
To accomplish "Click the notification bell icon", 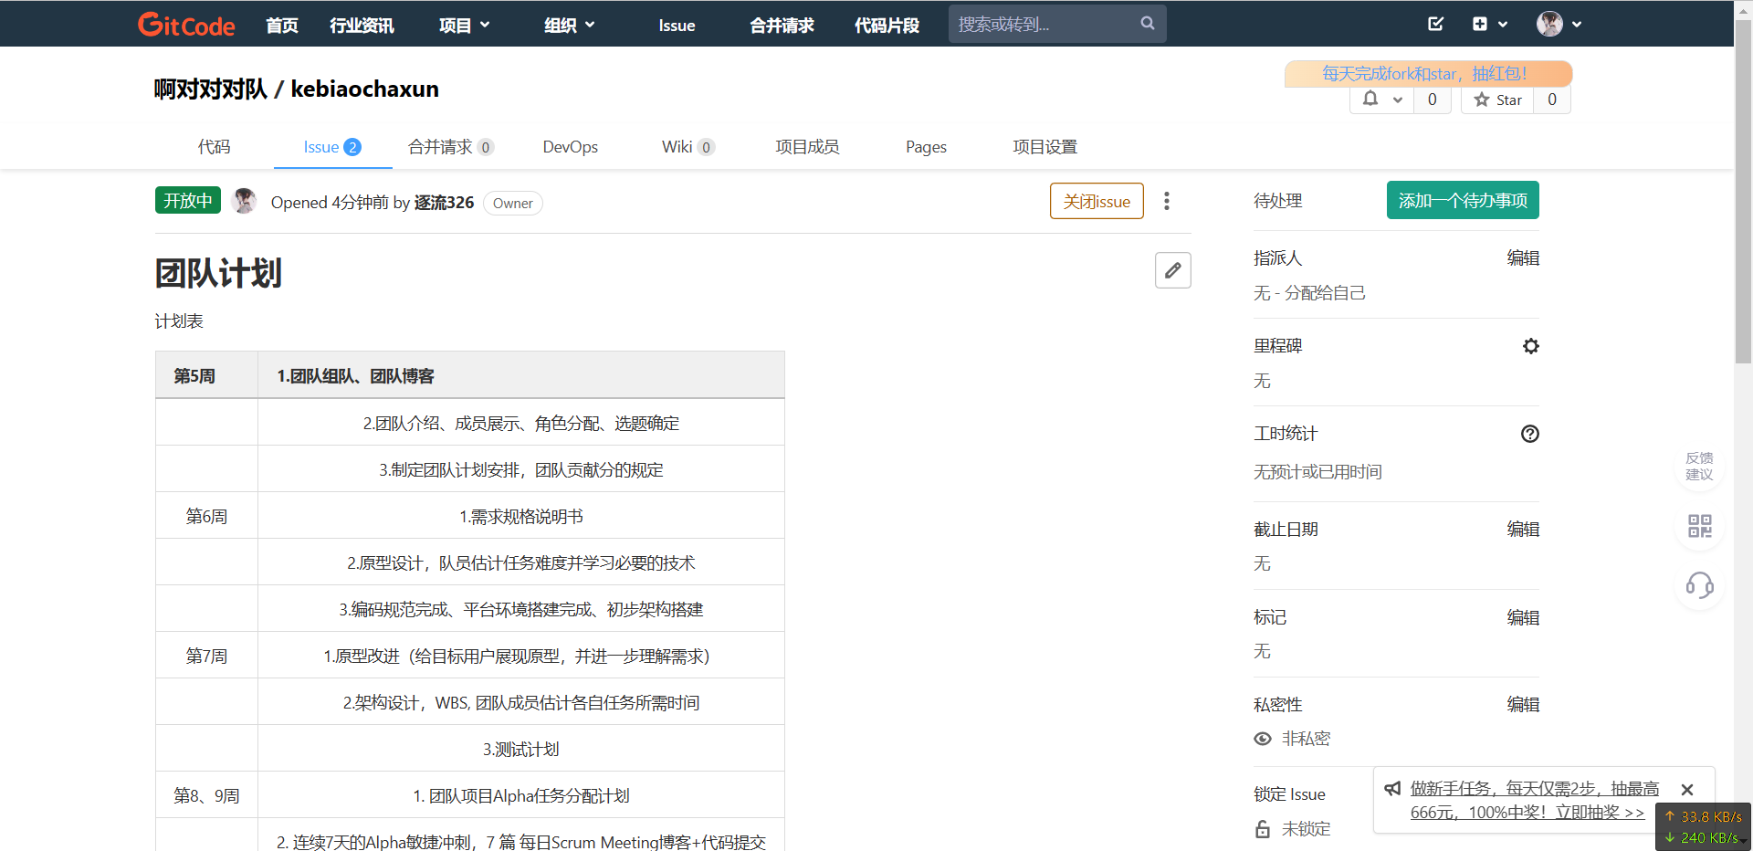I will coord(1370,99).
